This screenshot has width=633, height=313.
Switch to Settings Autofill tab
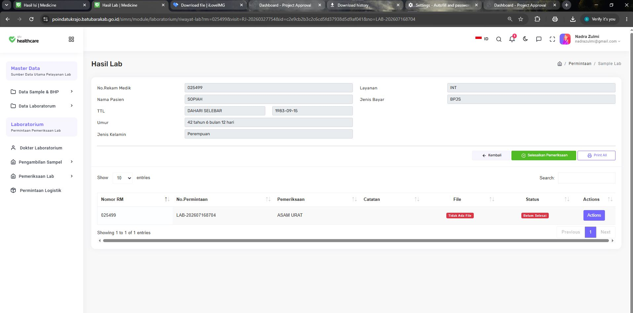coord(443,5)
